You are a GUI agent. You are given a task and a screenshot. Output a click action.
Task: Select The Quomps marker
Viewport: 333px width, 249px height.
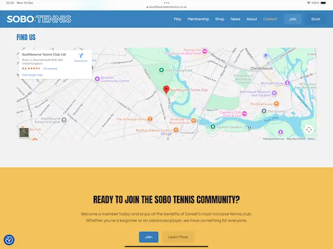pyautogui.click(x=264, y=111)
